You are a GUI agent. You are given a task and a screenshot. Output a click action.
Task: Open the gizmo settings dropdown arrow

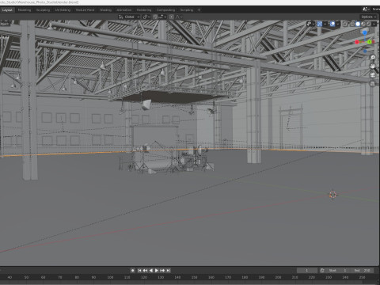tap(325, 24)
